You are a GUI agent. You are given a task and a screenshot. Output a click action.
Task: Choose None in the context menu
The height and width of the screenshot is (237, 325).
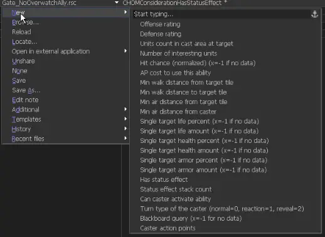click(x=66, y=71)
